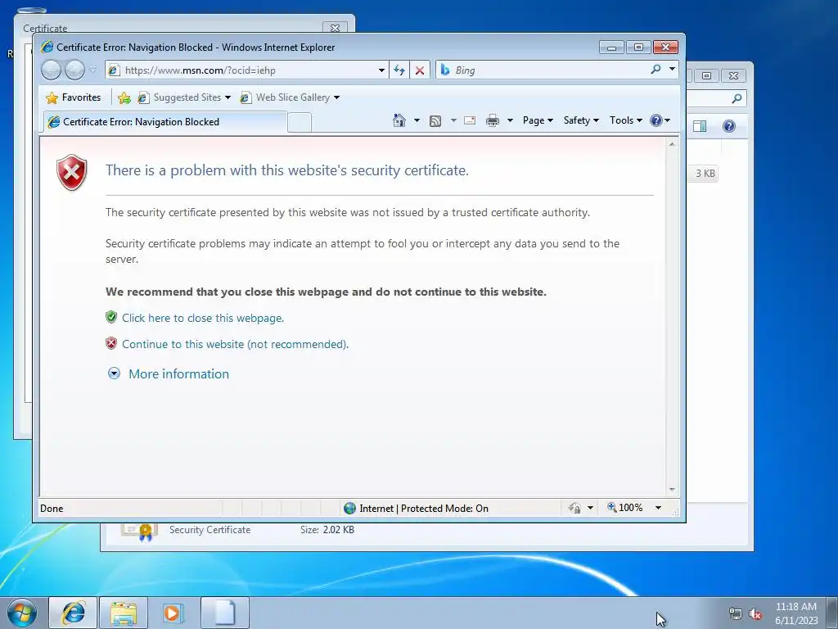Click the address bar URL field
838x629 pixels.
[x=247, y=70]
